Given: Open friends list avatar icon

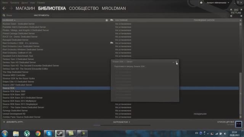Looking at the screenshot, I should (x=239, y=124).
